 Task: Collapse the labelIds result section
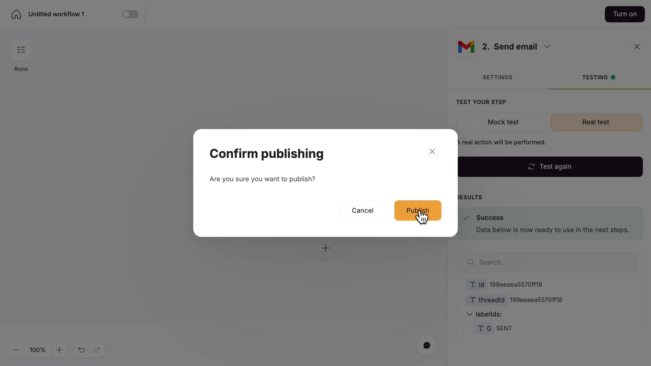[470, 314]
